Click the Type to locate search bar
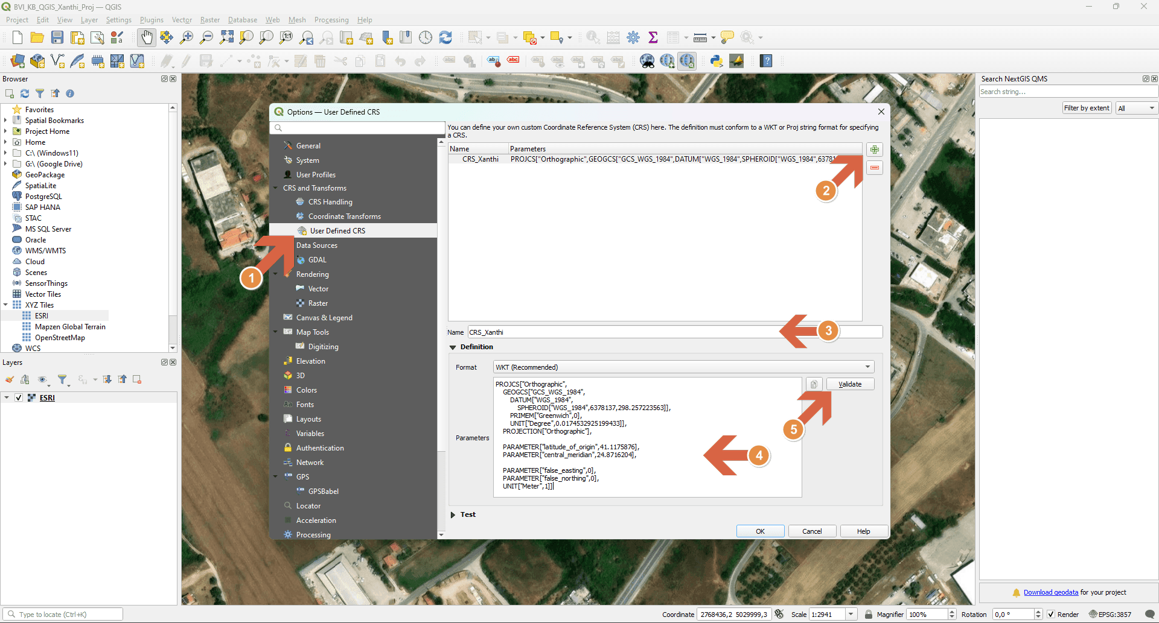 pyautogui.click(x=63, y=615)
